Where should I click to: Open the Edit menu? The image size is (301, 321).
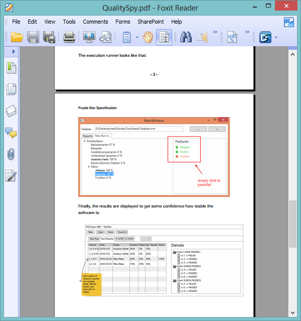point(32,22)
